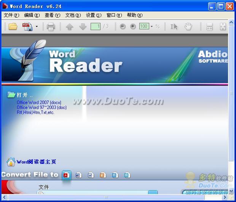Viewport: 236px width, 202px height.
Task: Click the vertical scrollbar thumb
Action: (231, 93)
